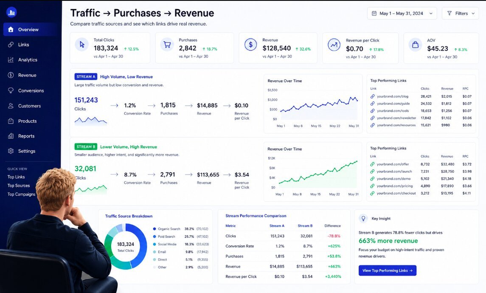Click the Analytics chart icon in sidebar
The width and height of the screenshot is (486, 293).
click(x=11, y=60)
